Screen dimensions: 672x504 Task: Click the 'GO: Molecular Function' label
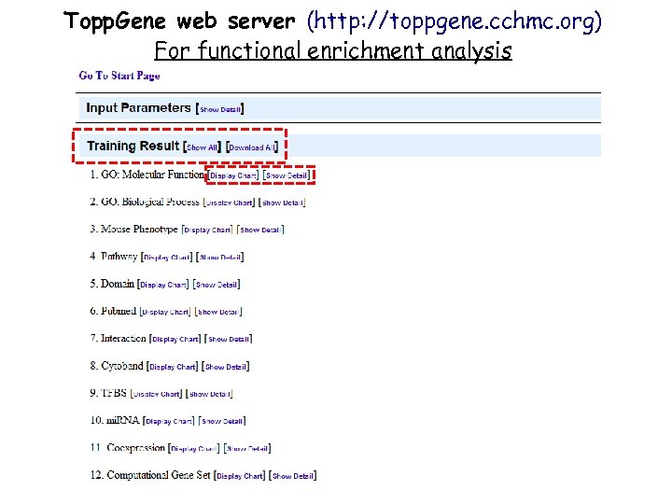click(x=152, y=175)
